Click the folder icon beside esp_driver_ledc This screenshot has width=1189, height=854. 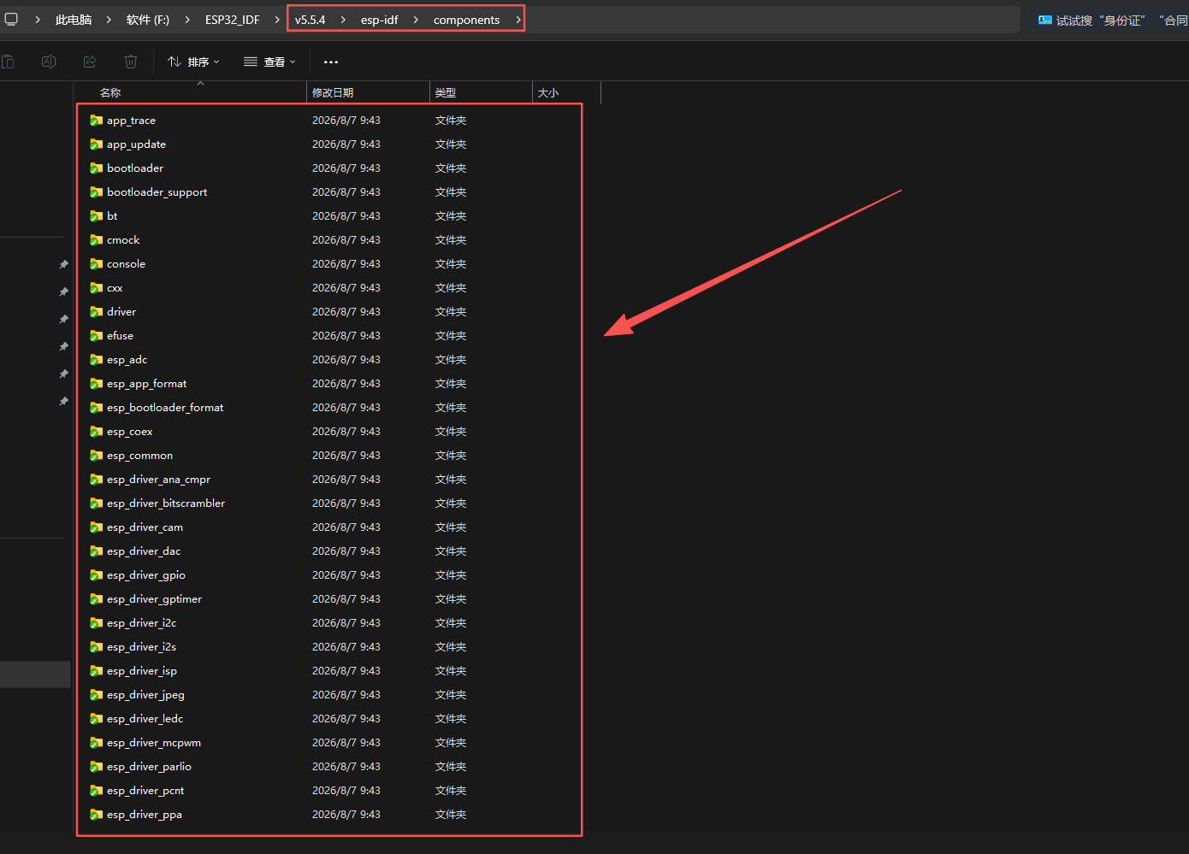click(x=97, y=719)
